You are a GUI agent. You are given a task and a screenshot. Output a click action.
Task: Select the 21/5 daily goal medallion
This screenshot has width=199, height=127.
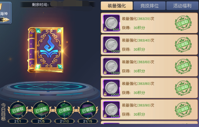(x=41, y=110)
